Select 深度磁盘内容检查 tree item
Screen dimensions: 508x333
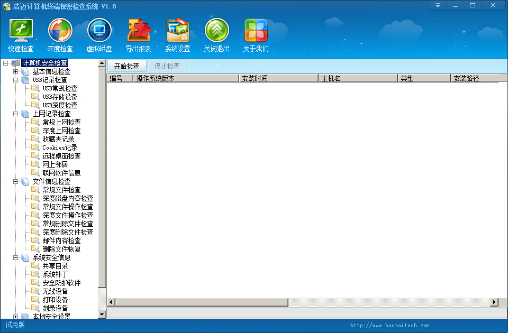68,198
